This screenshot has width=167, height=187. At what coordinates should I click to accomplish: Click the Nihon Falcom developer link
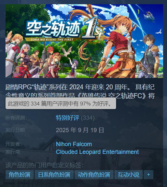coord(74,144)
